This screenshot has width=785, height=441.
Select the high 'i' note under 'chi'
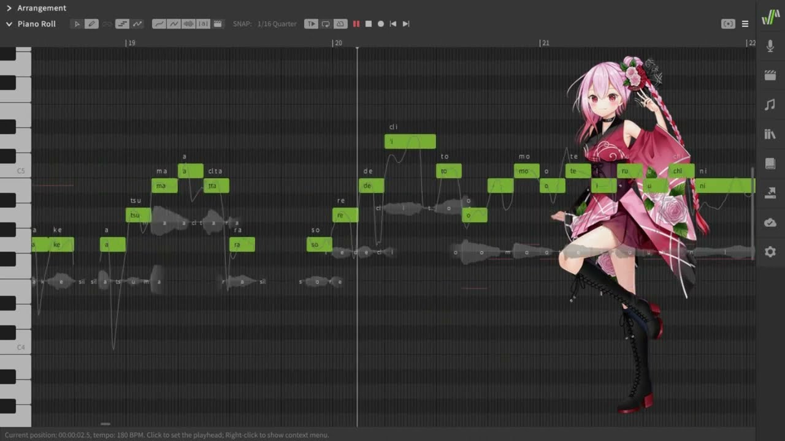[x=410, y=141]
